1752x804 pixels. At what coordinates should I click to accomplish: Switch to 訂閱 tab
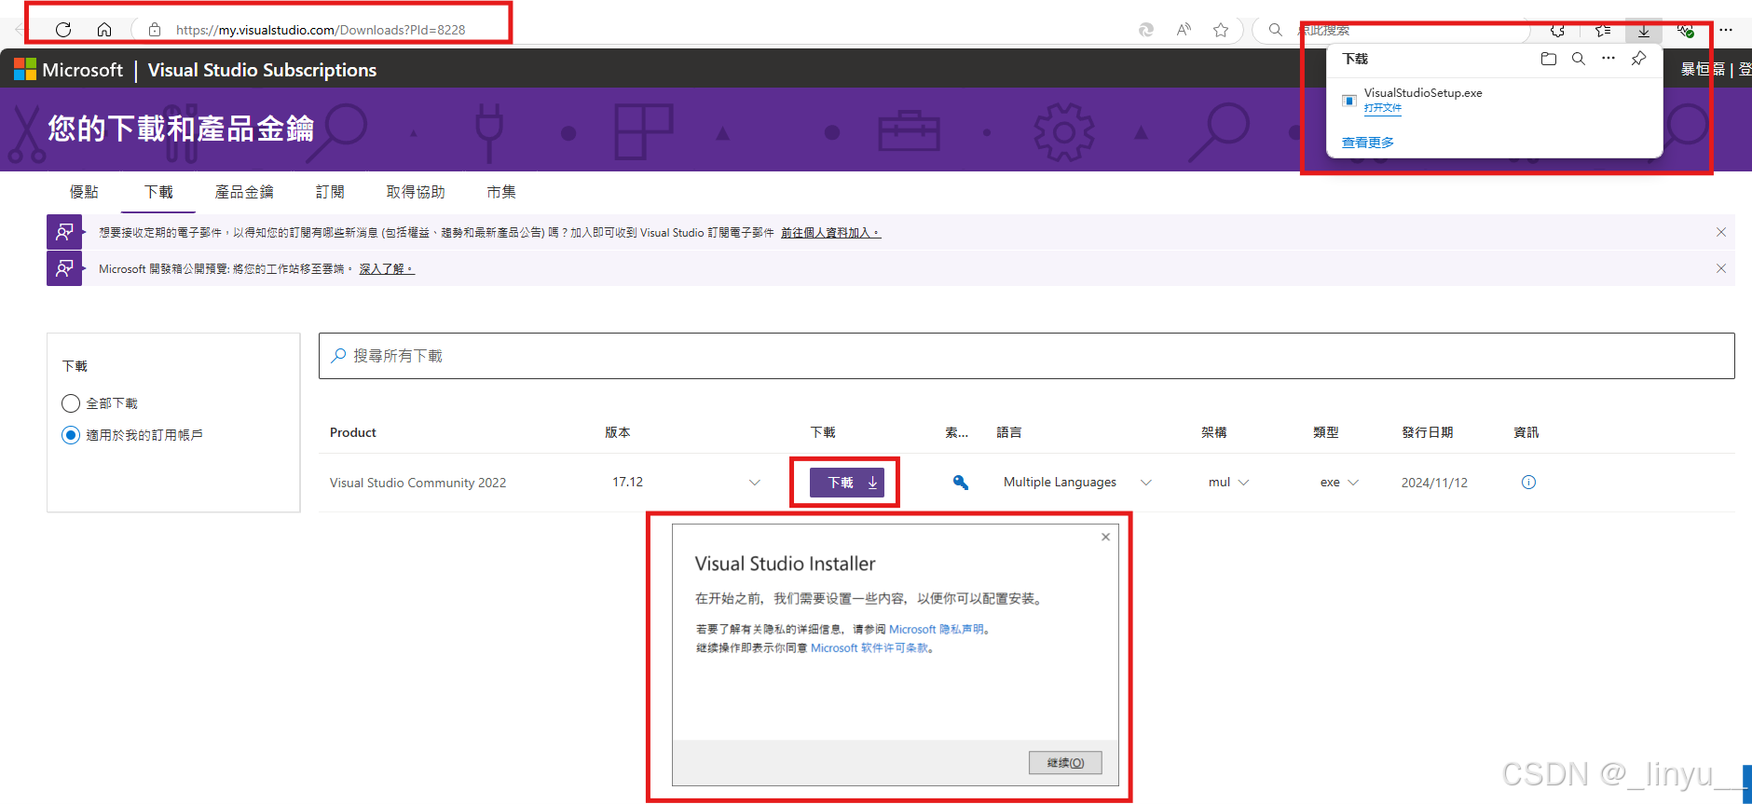pos(330,192)
